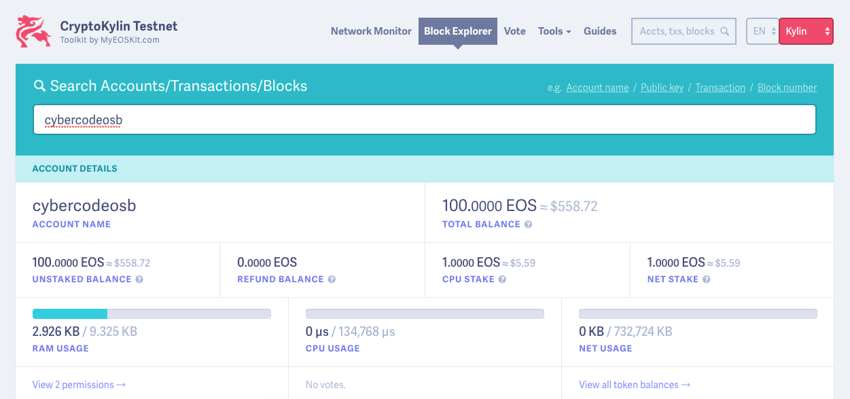Image resolution: width=850 pixels, height=399 pixels.
Task: Expand the Tools menu
Action: click(554, 31)
